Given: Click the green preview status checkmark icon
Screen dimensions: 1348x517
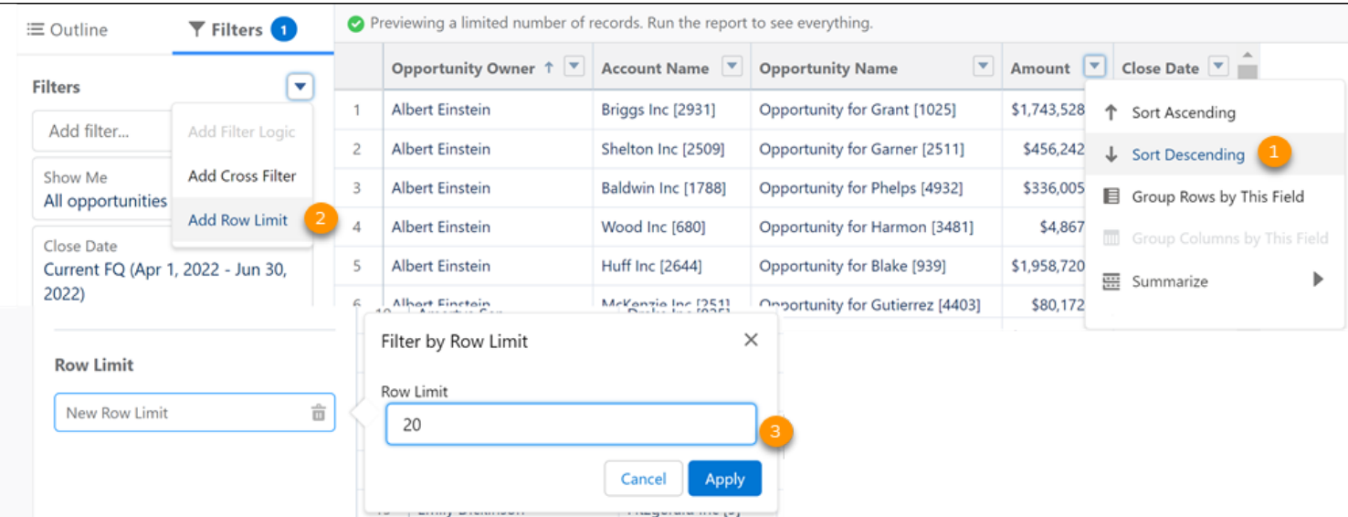Looking at the screenshot, I should pyautogui.click(x=355, y=23).
